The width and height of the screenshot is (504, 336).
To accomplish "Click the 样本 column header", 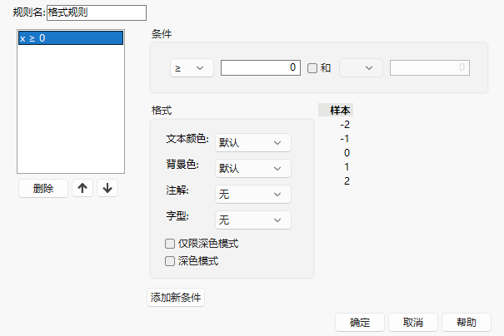I will pos(336,110).
